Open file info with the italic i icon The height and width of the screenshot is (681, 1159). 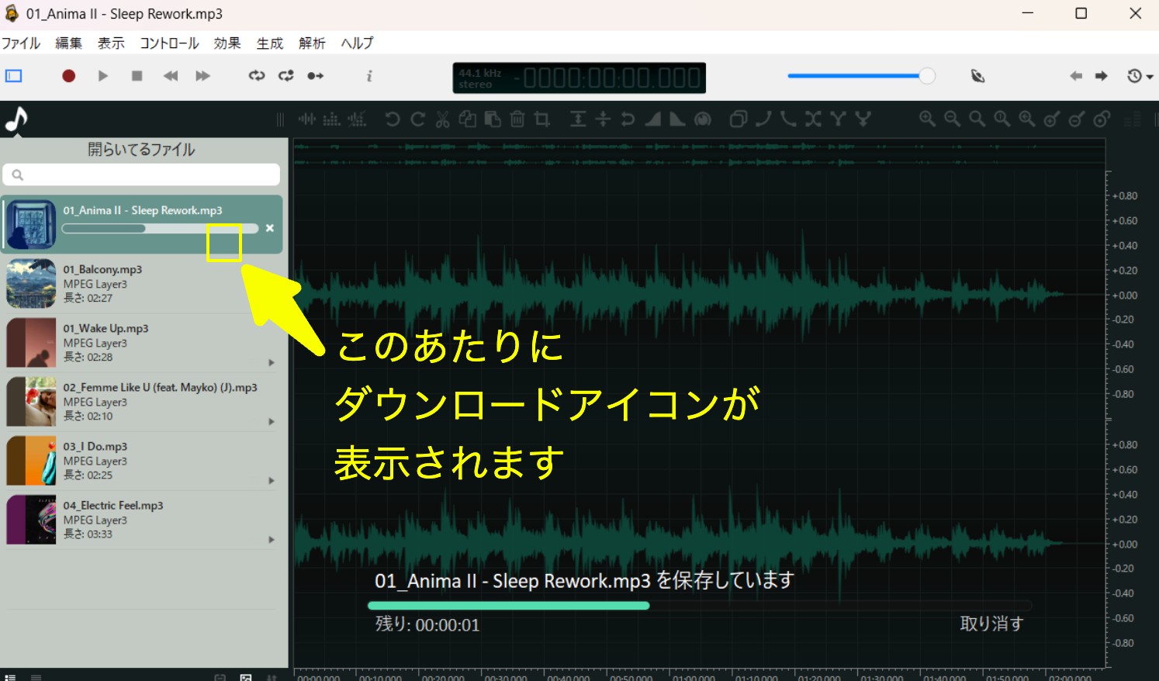369,75
